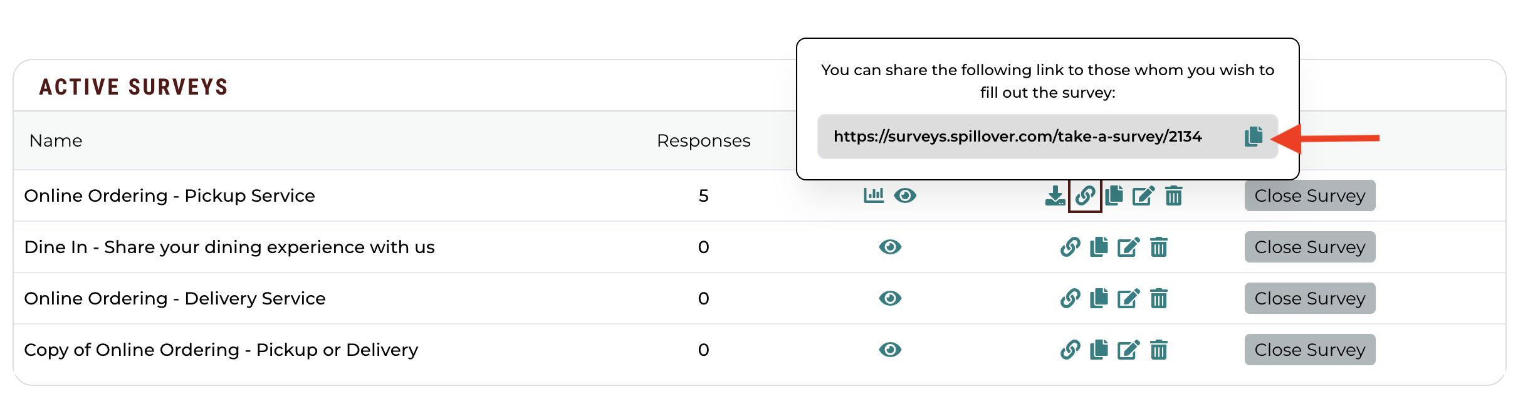Edit Online Ordering - Delivery Service survey
The image size is (1513, 416).
(1128, 298)
